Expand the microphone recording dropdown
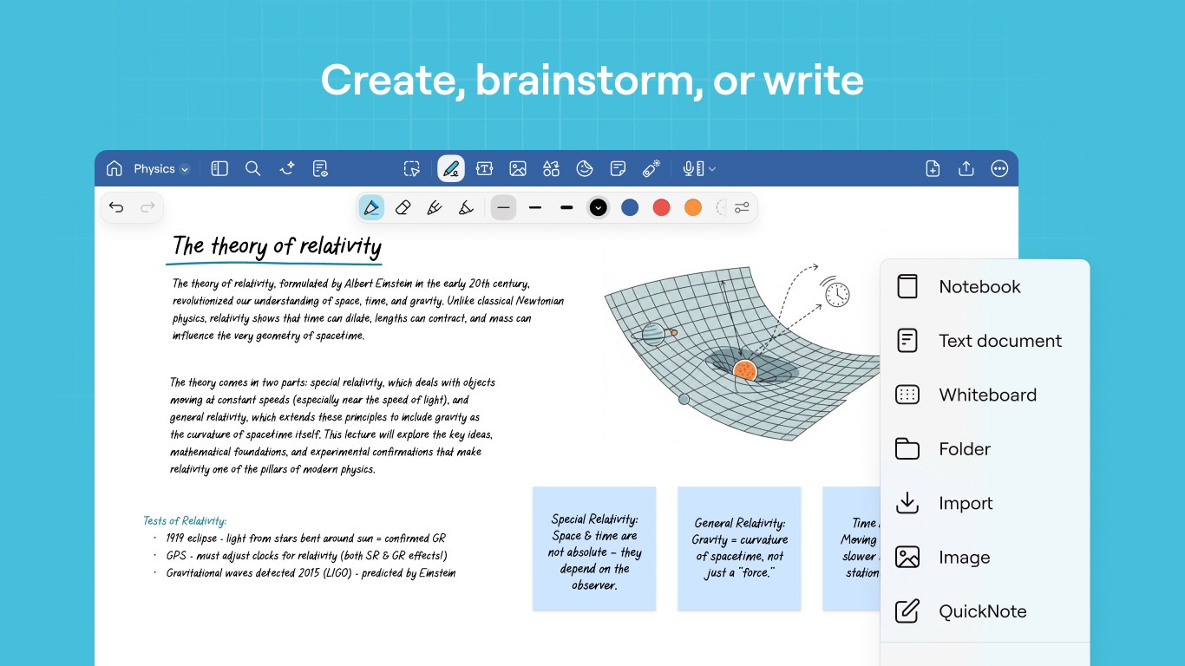The height and width of the screenshot is (666, 1185). click(x=711, y=168)
